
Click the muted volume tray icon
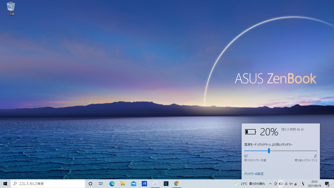(291, 183)
